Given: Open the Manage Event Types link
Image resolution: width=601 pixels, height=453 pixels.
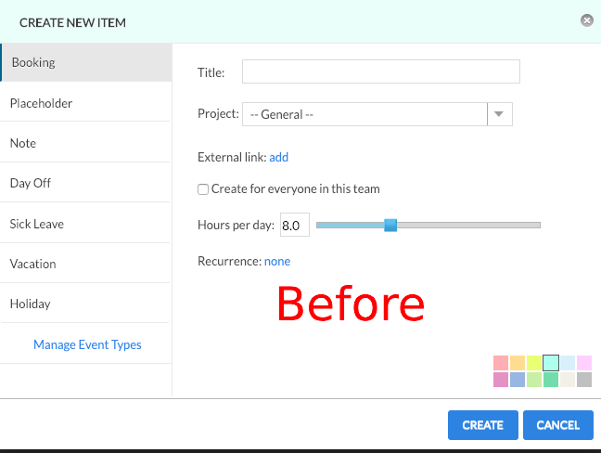Looking at the screenshot, I should 87,344.
